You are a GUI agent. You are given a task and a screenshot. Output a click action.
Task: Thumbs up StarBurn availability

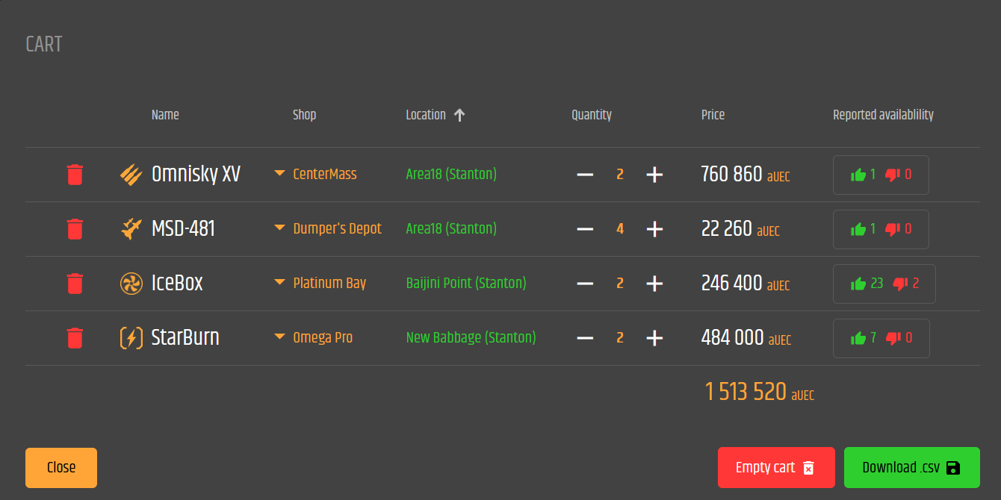(858, 338)
